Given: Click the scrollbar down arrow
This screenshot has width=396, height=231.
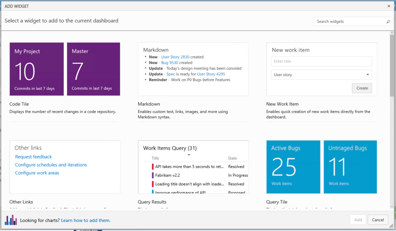Looking at the screenshot, I should [392, 206].
